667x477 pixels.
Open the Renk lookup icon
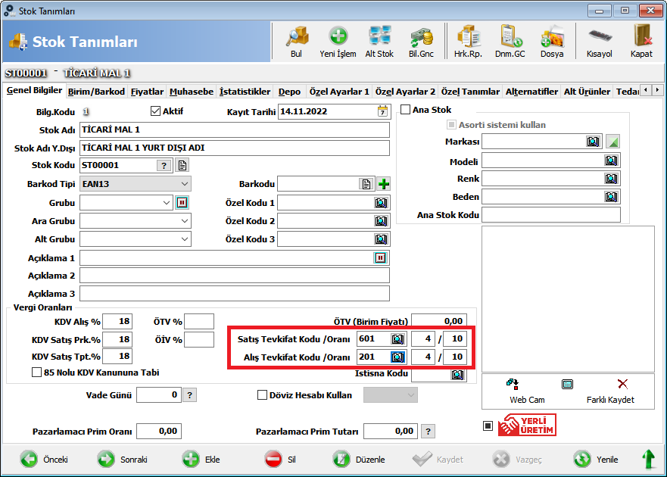pyautogui.click(x=611, y=178)
